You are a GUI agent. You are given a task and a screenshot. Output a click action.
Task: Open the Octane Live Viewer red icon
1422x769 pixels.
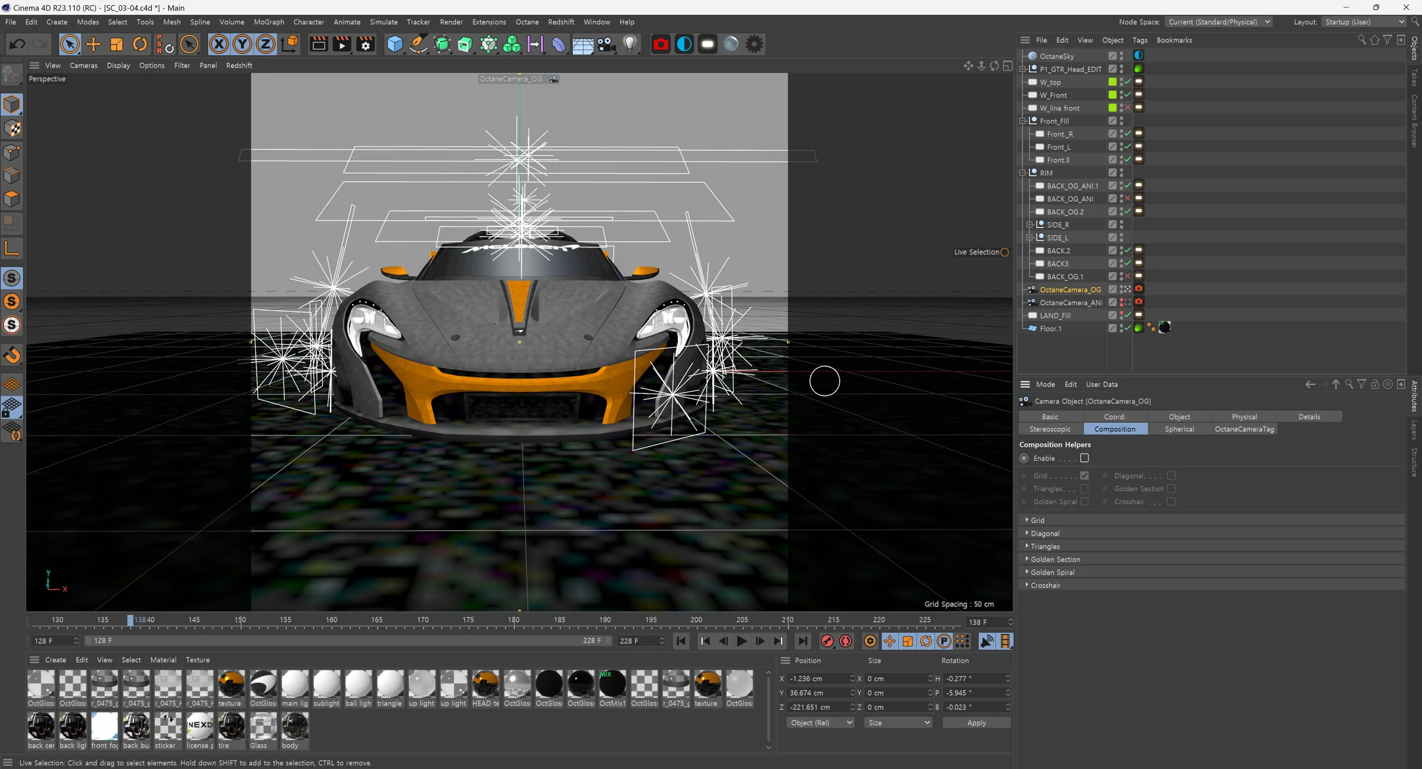point(661,44)
